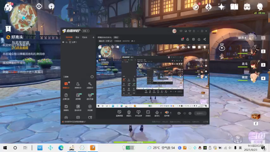
Task: Switch to the third scene tab
Action: pyautogui.click(x=85, y=37)
